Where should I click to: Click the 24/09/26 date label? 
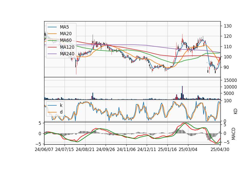pyautogui.click(x=106, y=149)
